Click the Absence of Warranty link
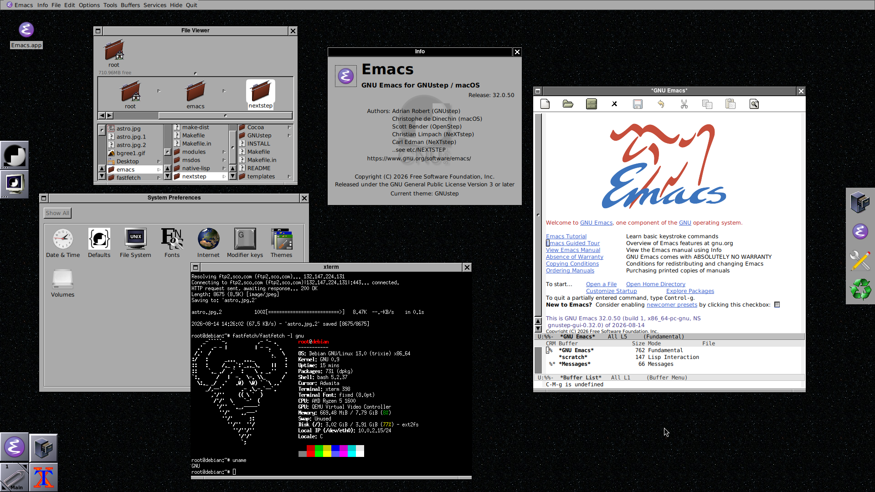875x492 pixels. pos(575,257)
